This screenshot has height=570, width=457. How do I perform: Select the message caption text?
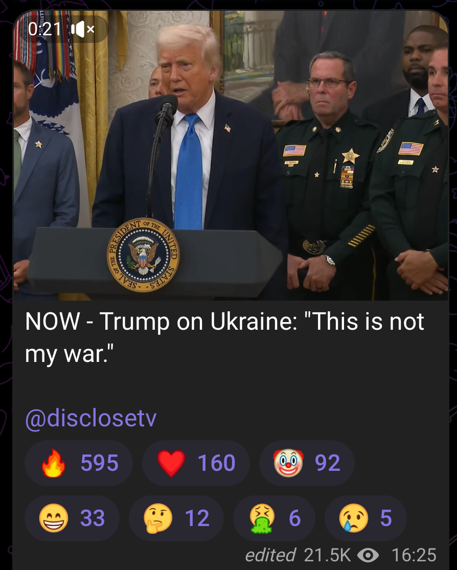click(x=225, y=337)
